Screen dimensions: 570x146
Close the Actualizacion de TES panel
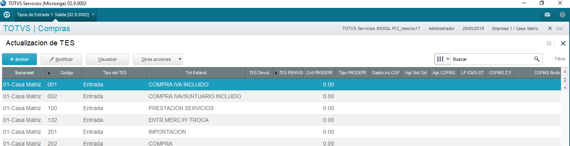563,43
